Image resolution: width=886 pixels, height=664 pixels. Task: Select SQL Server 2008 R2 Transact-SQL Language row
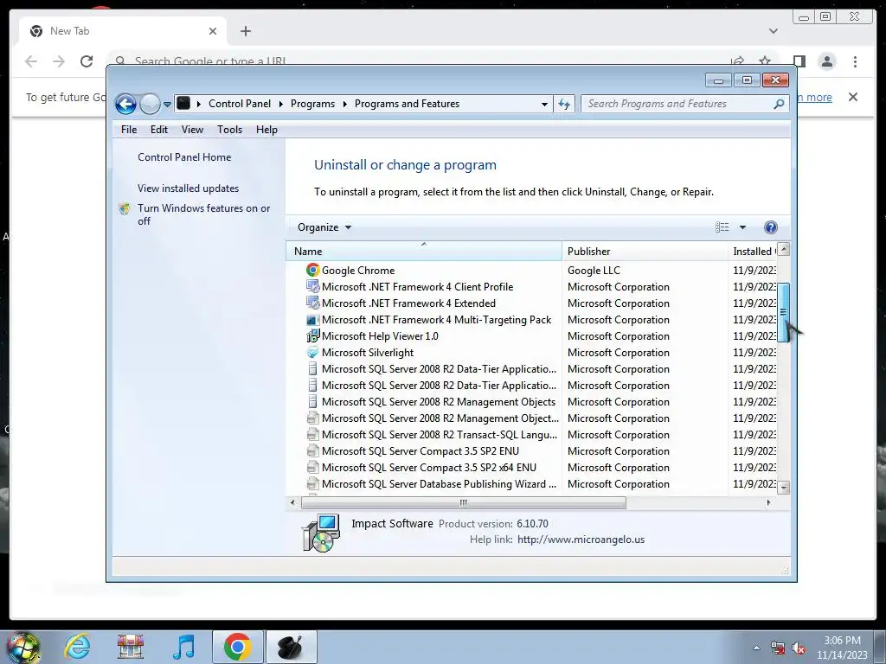point(531,434)
